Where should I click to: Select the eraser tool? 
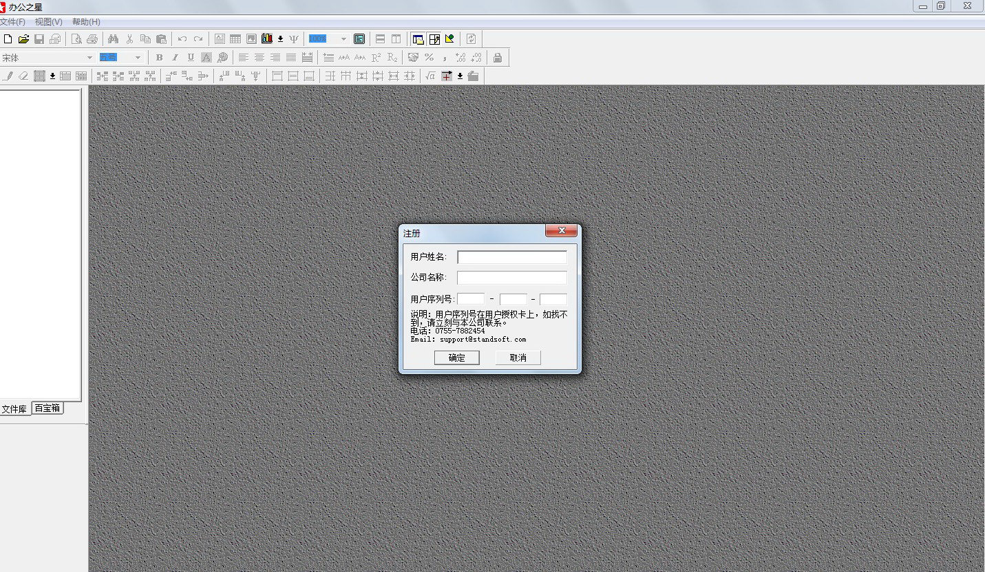pyautogui.click(x=23, y=76)
